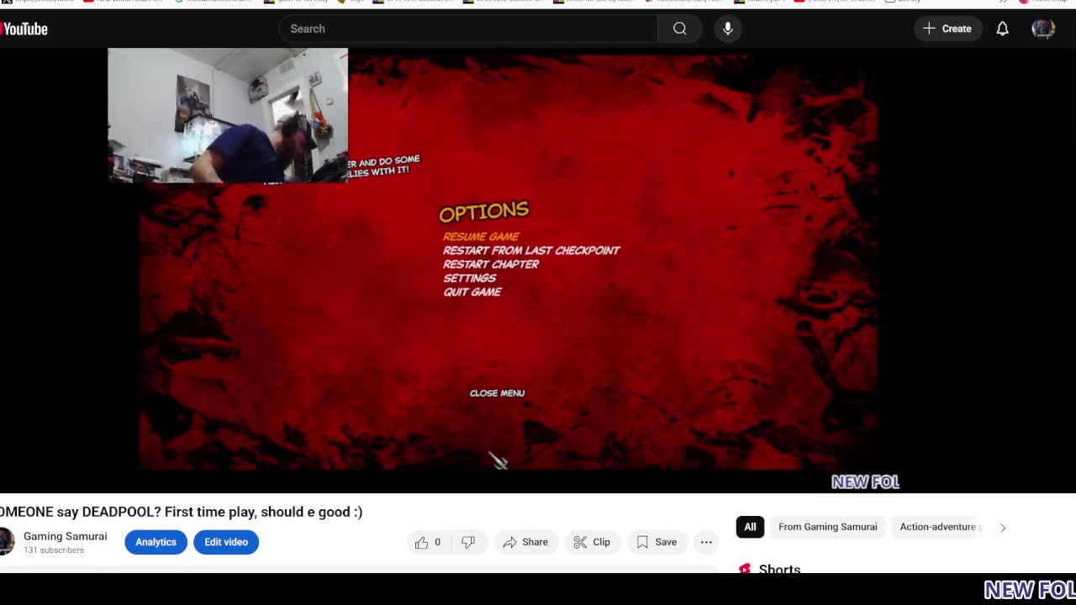The image size is (1076, 605).
Task: Click the Shorts section icon
Action: coord(744,570)
